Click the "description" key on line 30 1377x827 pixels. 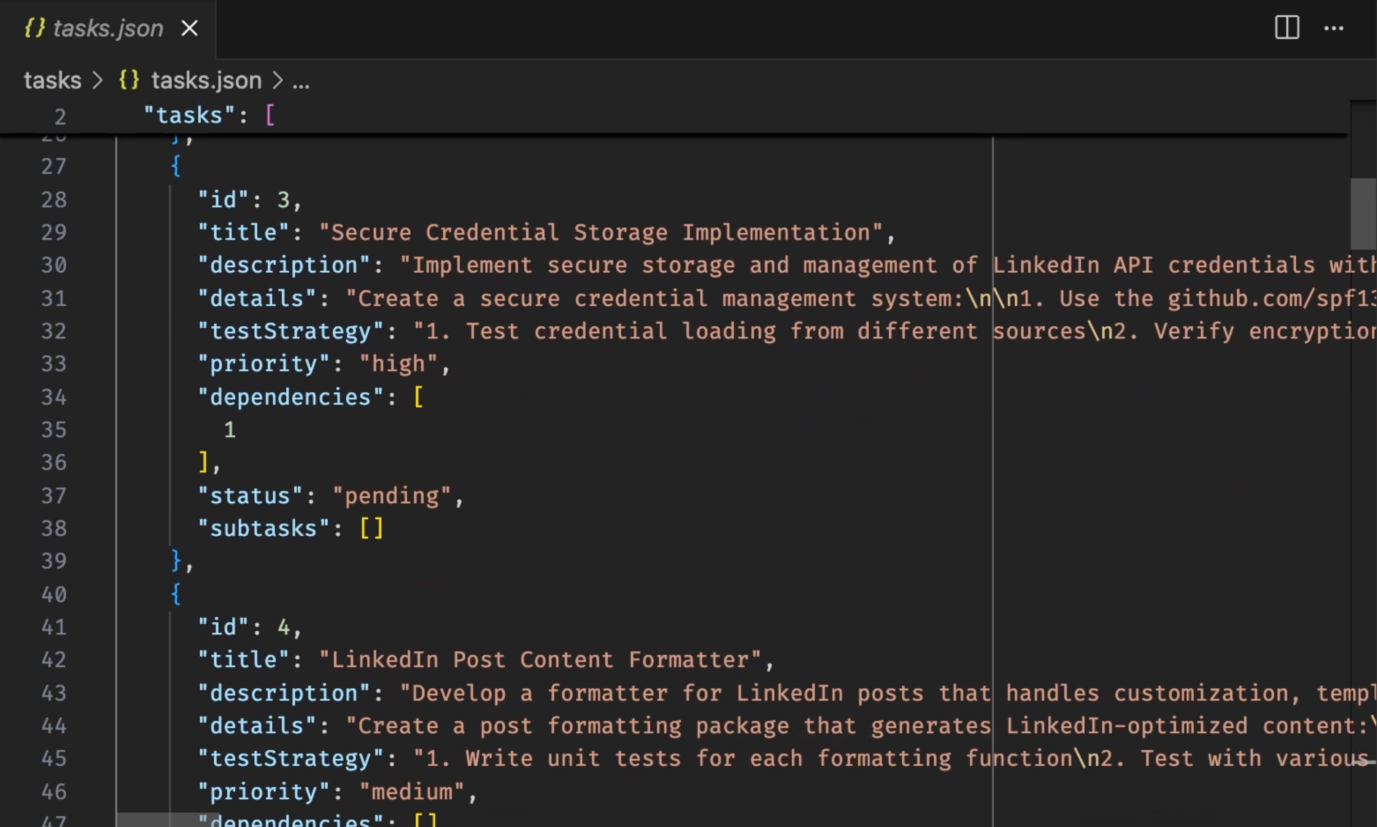click(x=284, y=265)
